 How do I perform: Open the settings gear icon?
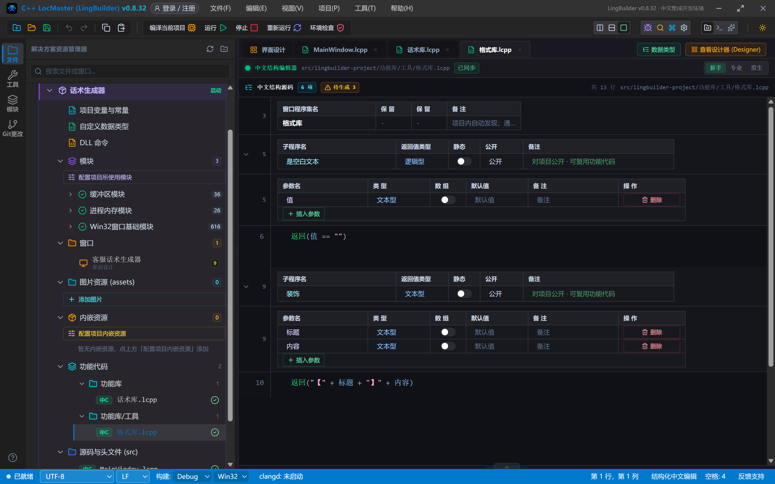coord(684,28)
